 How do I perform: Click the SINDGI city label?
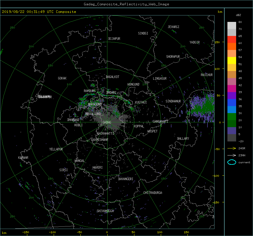click(143, 33)
